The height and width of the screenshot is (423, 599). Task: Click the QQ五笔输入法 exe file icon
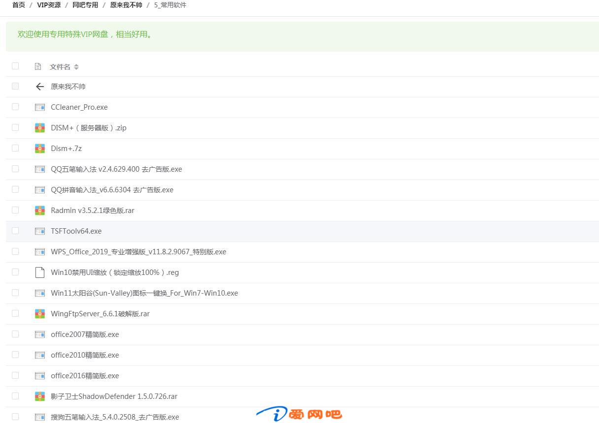coord(40,169)
